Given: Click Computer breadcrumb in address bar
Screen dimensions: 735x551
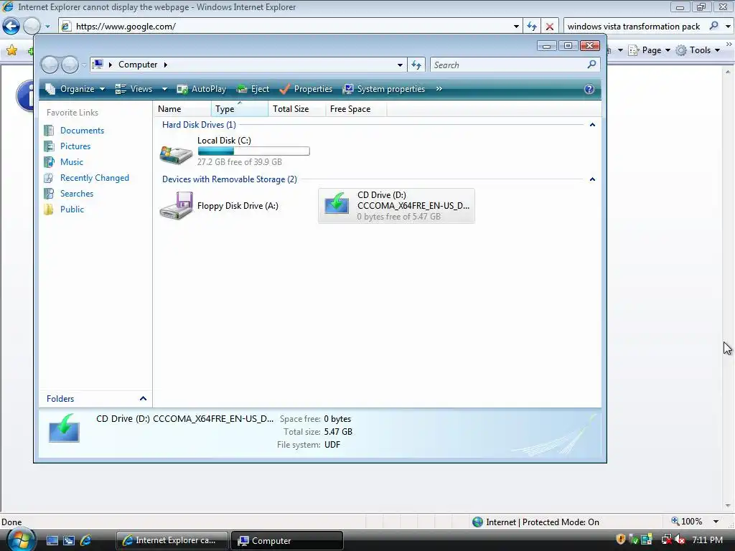Looking at the screenshot, I should pyautogui.click(x=138, y=65).
